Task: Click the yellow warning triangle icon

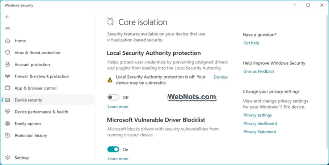Action: click(110, 80)
